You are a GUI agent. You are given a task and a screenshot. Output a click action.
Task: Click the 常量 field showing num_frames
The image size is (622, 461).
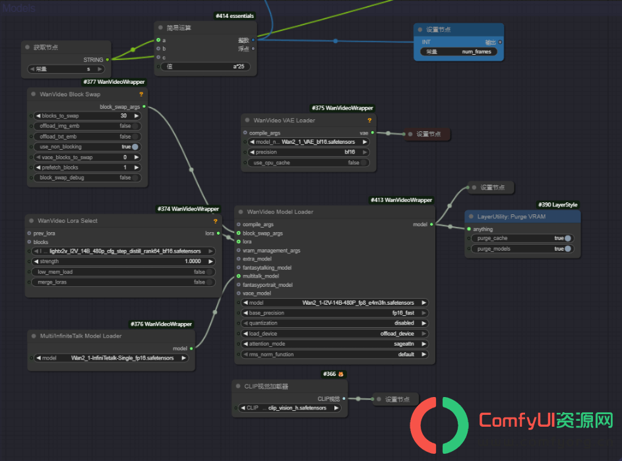(x=458, y=51)
